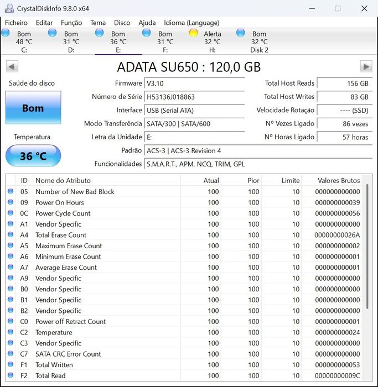Select the Disk 2 blue status orb
The image size is (378, 387).
(x=240, y=33)
